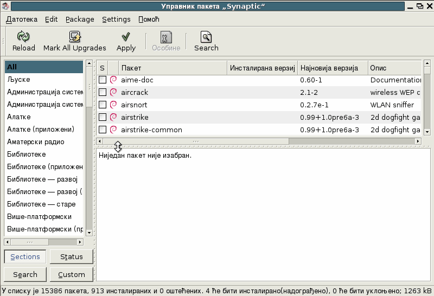434x296 pixels.
Task: Click the status bar package count text
Action: tap(216, 291)
